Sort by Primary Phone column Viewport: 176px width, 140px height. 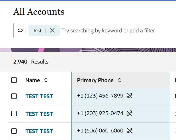(x=120, y=80)
